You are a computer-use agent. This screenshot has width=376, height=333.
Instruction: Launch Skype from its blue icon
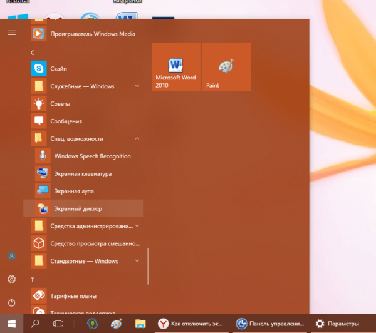pos(39,68)
